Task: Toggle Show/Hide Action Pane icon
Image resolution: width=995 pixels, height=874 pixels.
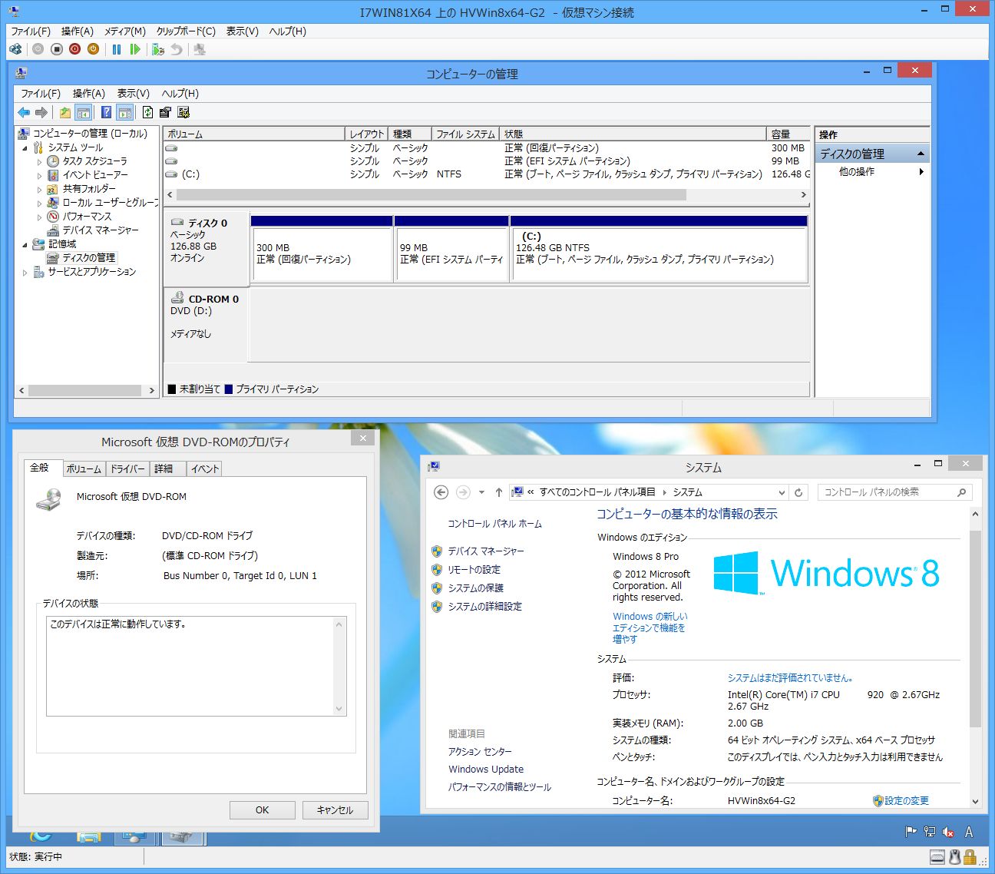Action: (x=125, y=112)
